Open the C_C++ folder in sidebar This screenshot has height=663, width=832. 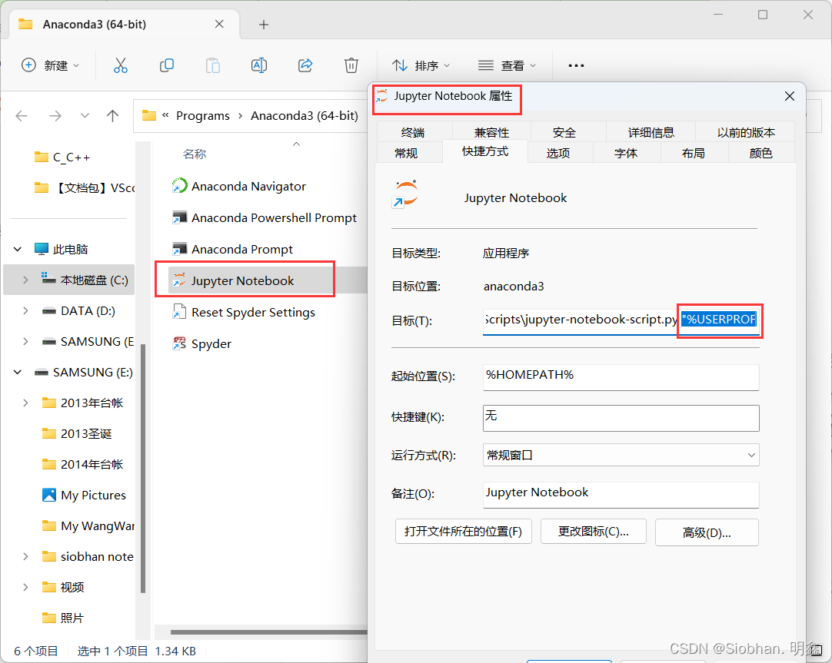pos(62,157)
